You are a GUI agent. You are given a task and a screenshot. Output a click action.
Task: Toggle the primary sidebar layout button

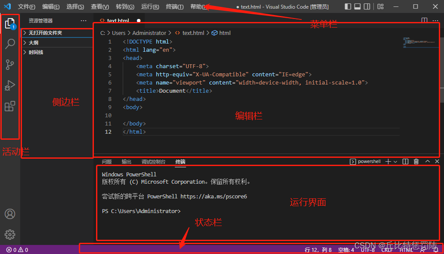(348, 6)
